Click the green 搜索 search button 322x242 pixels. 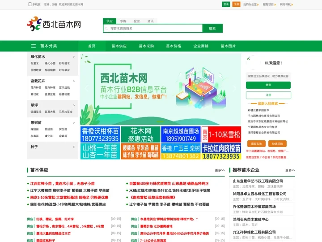pos(212,28)
